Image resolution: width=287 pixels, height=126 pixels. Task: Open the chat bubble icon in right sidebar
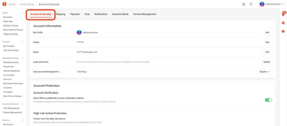point(283,31)
